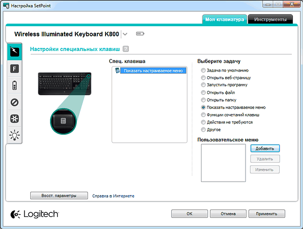Click the Изменить button
The width and height of the screenshot is (303, 229).
point(265,169)
